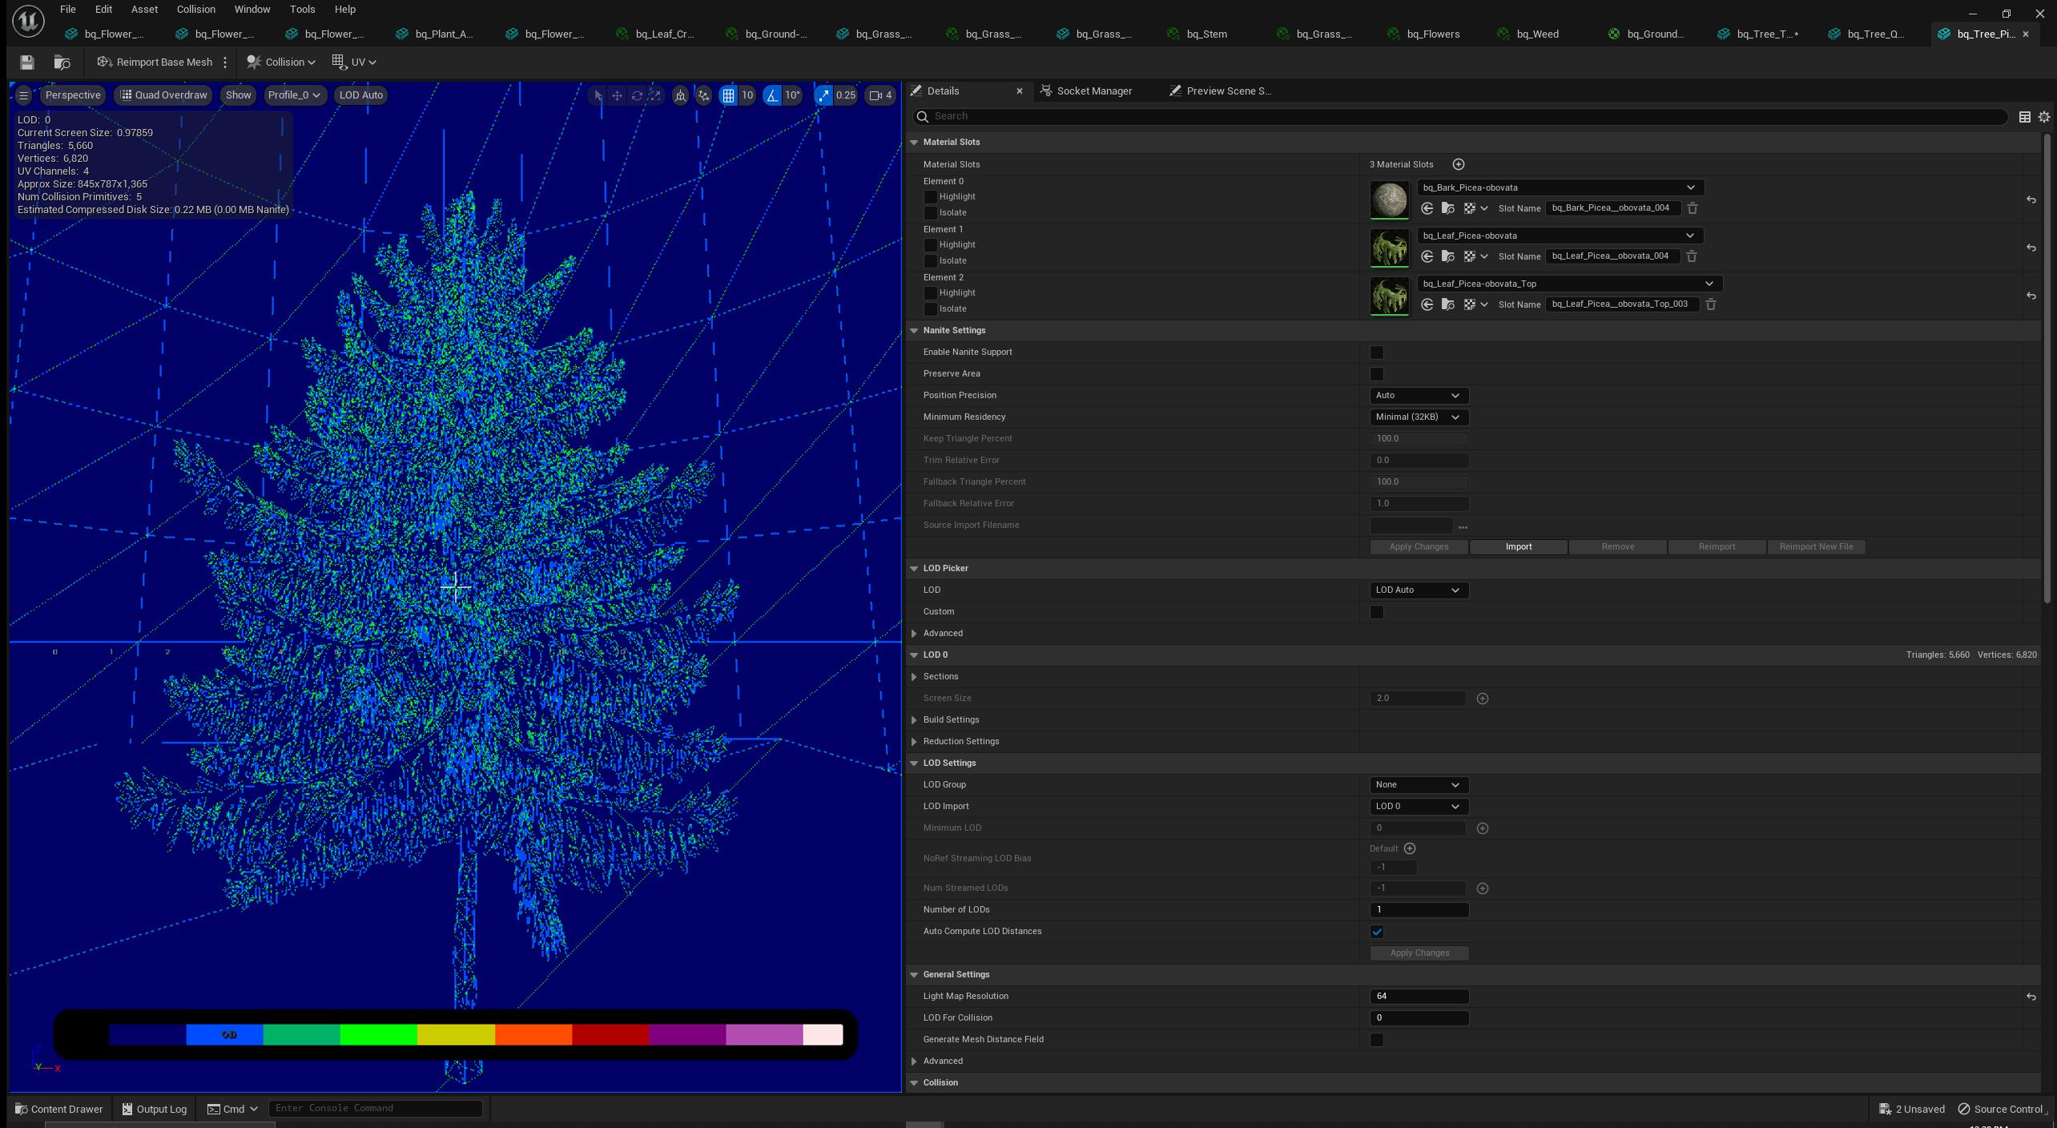Save the current asset with the floppy icon
Image resolution: width=2057 pixels, height=1128 pixels.
point(26,62)
